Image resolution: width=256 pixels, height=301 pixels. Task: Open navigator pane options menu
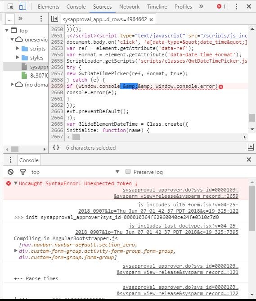[41, 18]
